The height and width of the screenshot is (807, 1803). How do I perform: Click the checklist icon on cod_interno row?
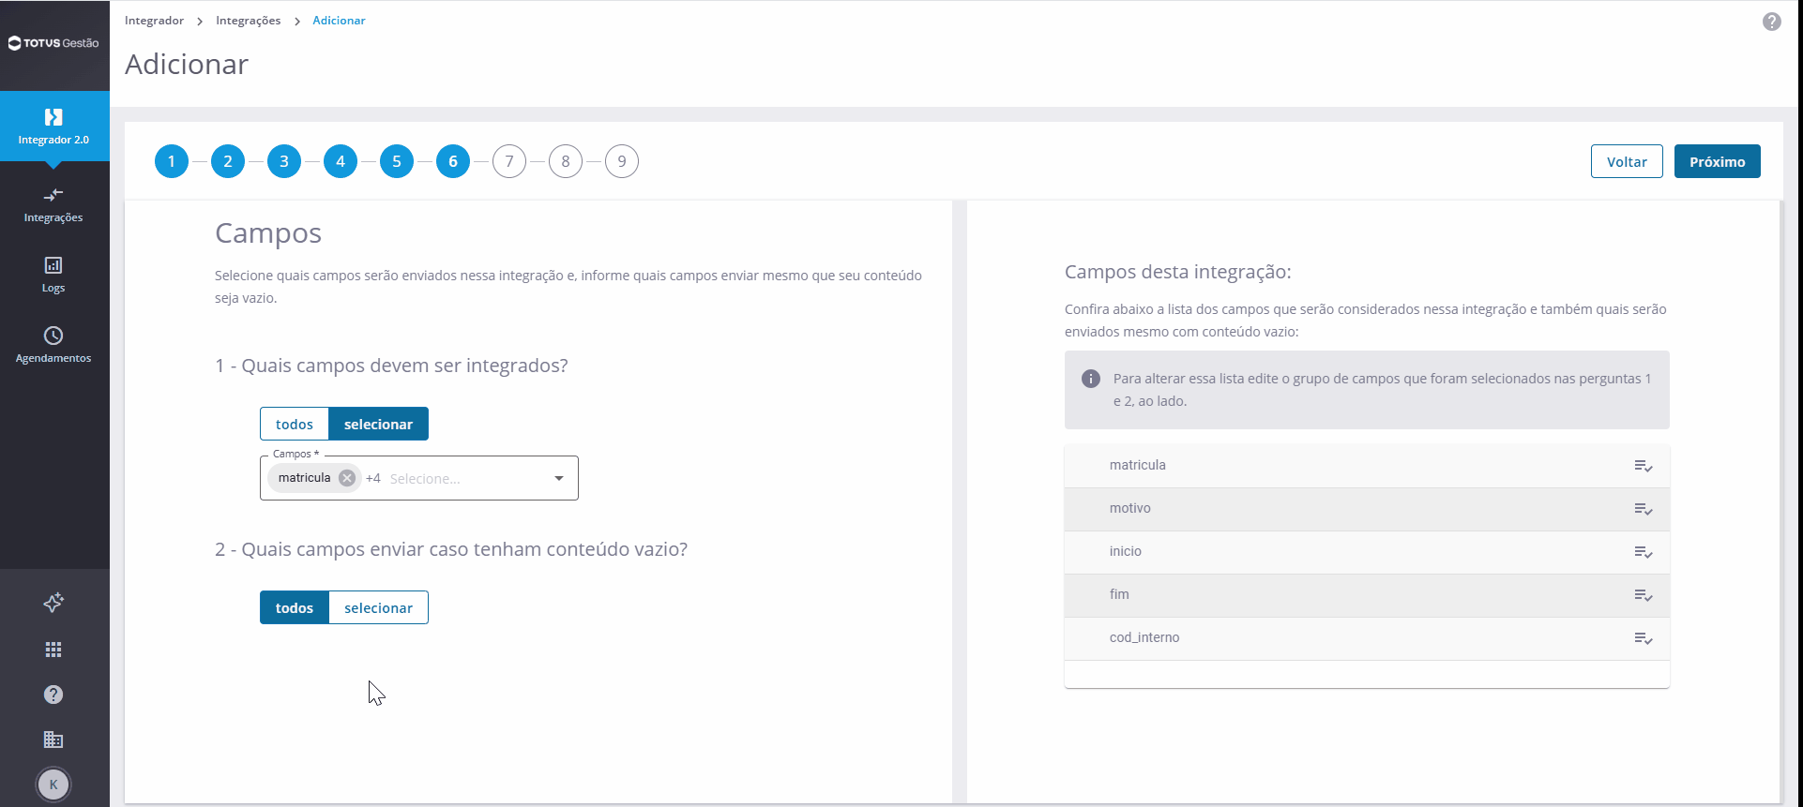pyautogui.click(x=1644, y=638)
